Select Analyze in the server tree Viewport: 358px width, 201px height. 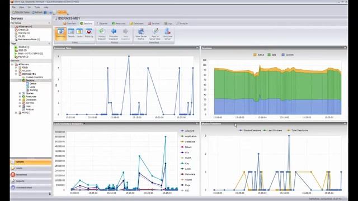(x=30, y=109)
